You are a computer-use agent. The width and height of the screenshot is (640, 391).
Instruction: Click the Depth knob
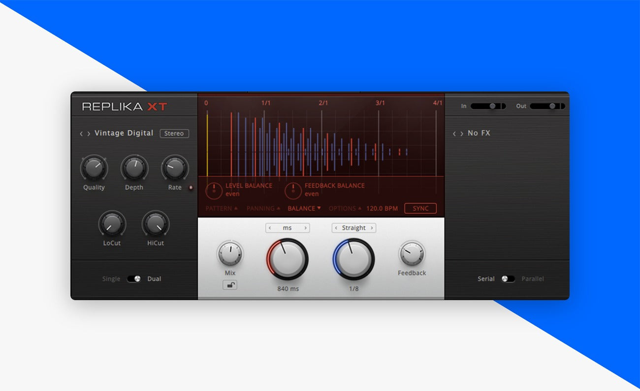point(134,168)
